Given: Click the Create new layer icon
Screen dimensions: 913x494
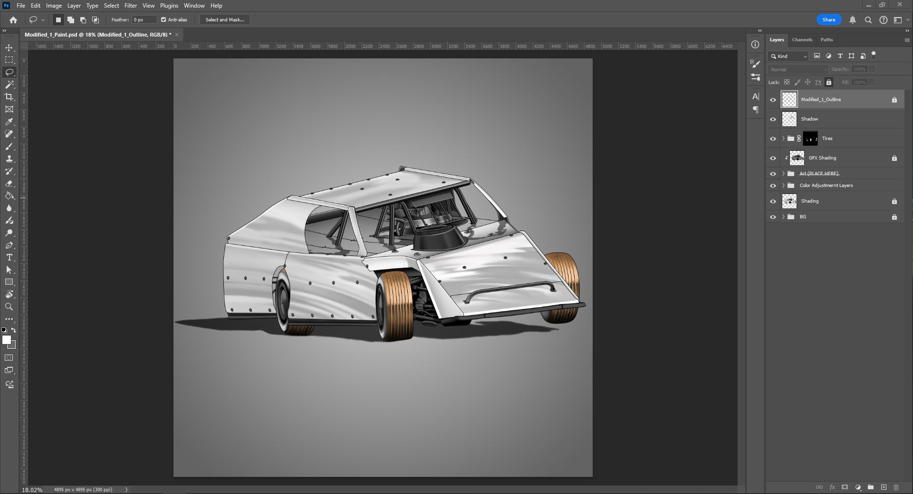Looking at the screenshot, I should (884, 487).
